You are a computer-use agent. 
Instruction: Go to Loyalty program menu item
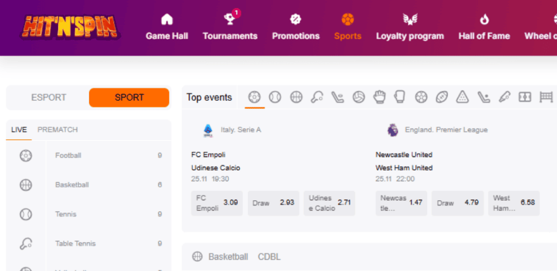(410, 36)
